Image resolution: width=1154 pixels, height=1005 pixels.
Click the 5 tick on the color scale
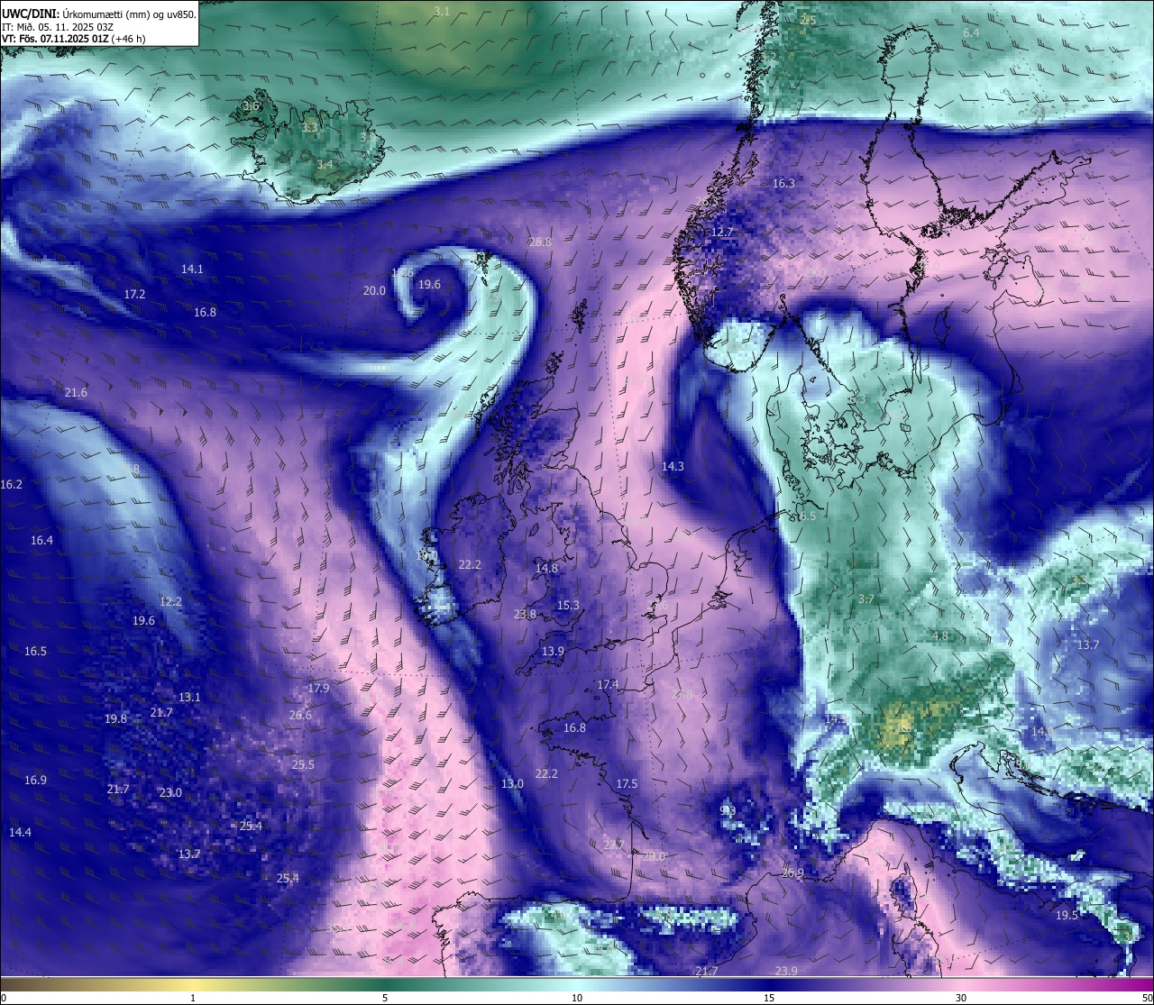pos(385,998)
